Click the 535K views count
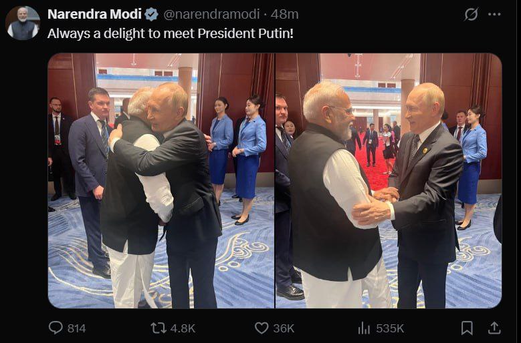This screenshot has height=343, width=521. 390,328
